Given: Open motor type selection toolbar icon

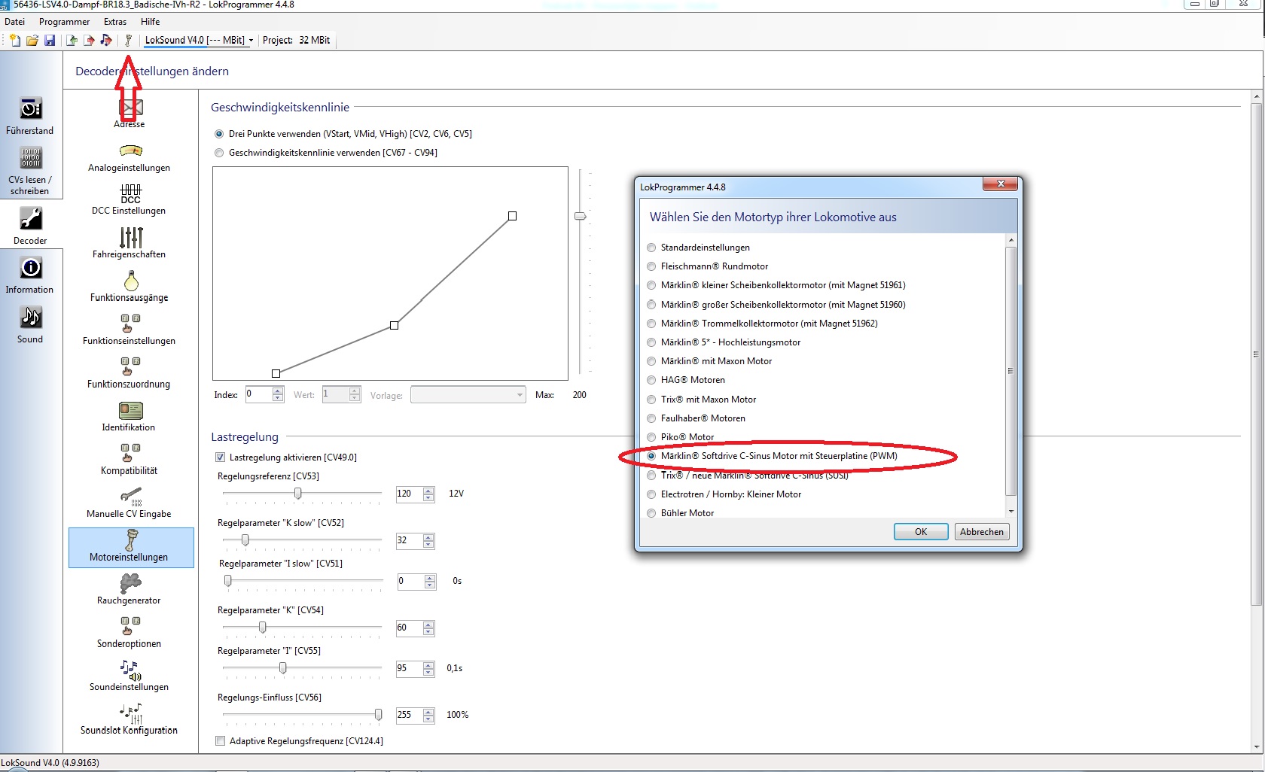Looking at the screenshot, I should pos(128,40).
